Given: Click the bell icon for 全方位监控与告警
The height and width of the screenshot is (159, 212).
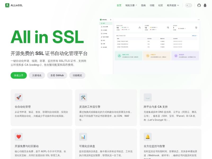Looking at the screenshot, I should pyautogui.click(x=148, y=137).
